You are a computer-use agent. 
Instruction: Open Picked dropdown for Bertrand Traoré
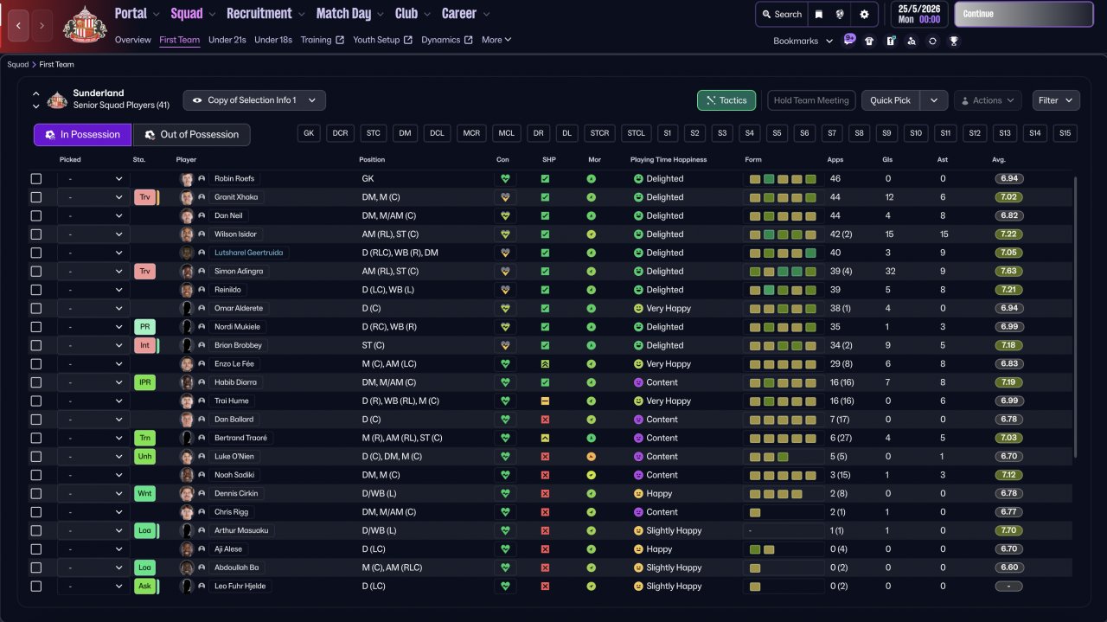tap(93, 438)
